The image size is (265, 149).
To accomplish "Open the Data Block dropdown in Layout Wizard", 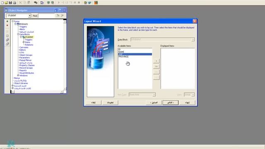I will pyautogui.click(x=193, y=40).
